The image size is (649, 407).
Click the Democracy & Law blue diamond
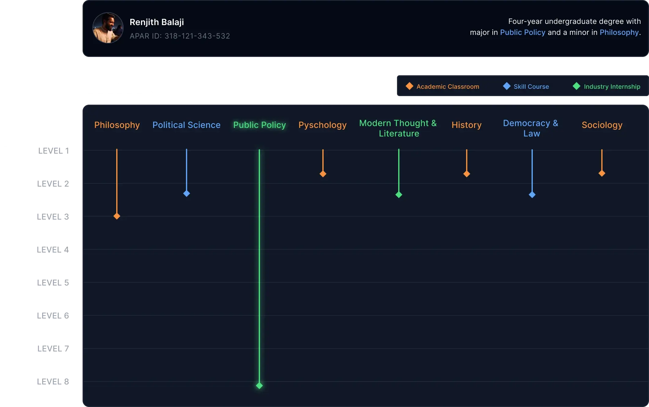tap(532, 195)
